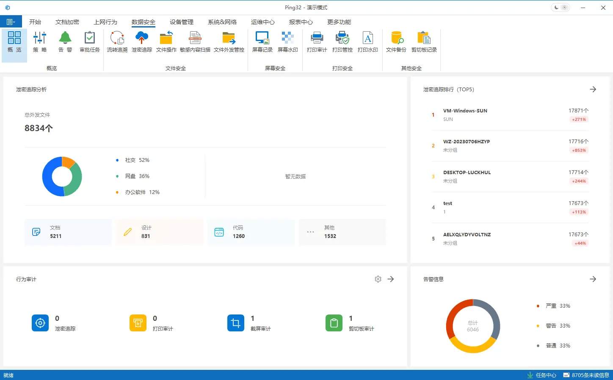Screen dimensions: 613x380
Task: Expand 泄密追踪排行 list with the arrow
Action: (593, 90)
